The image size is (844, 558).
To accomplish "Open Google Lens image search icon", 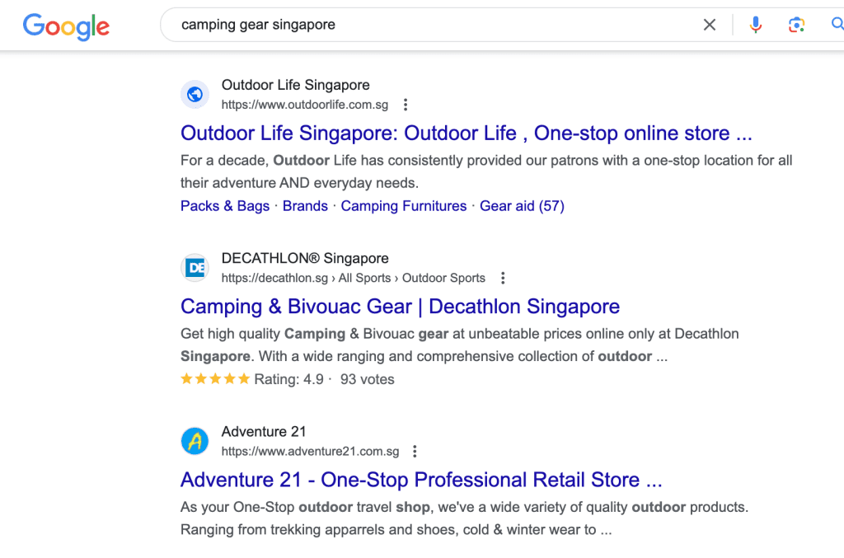I will point(797,25).
